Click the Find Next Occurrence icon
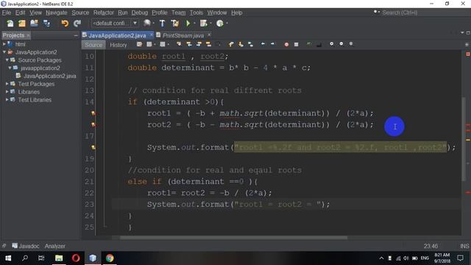 click(199, 44)
